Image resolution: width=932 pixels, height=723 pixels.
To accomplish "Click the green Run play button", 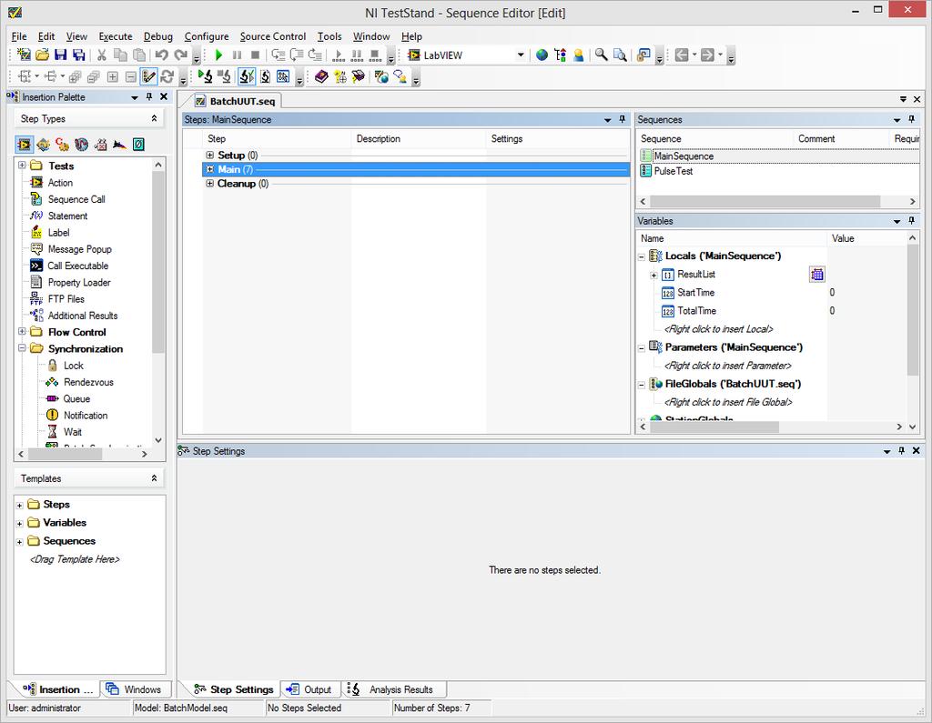I will coord(218,55).
